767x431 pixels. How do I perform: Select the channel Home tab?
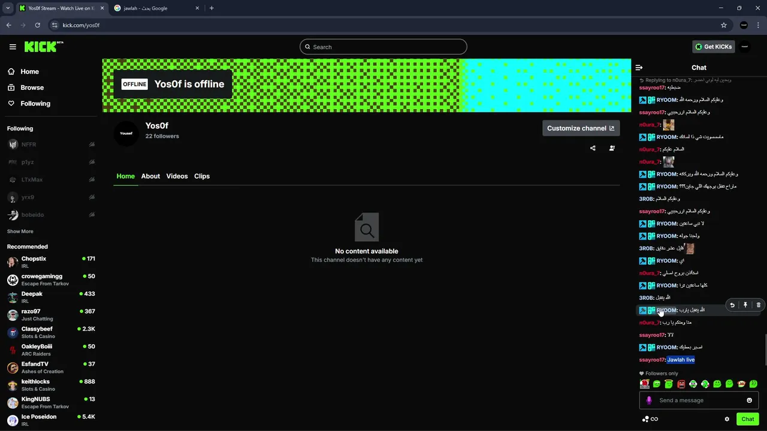coord(125,176)
